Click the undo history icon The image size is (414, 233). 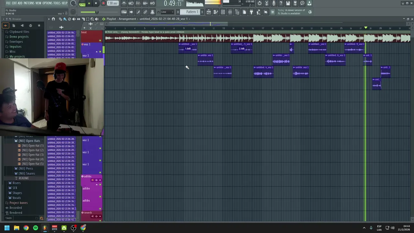click(259, 3)
